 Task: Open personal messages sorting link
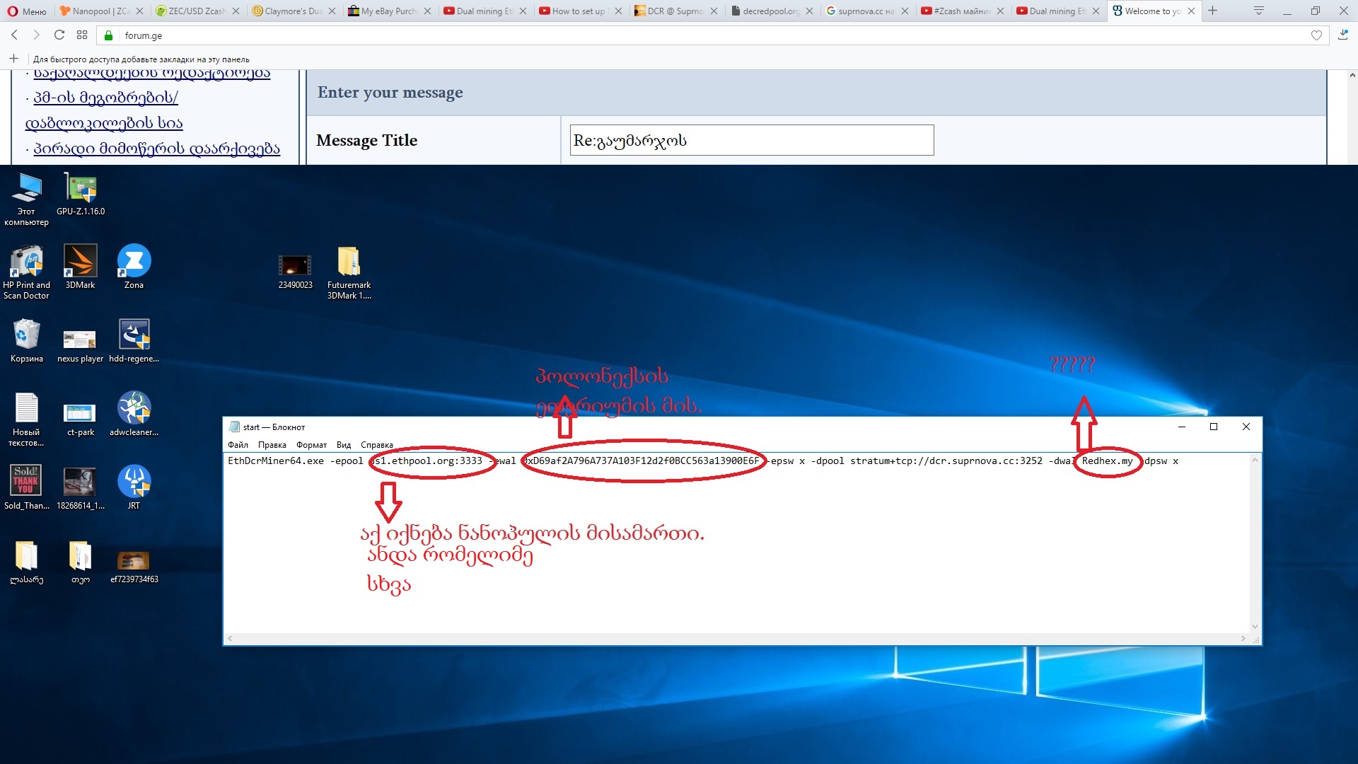tap(156, 149)
